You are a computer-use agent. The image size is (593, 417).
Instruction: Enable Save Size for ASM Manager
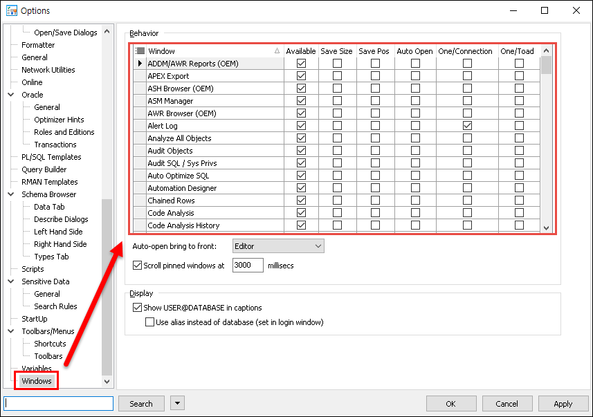(337, 100)
